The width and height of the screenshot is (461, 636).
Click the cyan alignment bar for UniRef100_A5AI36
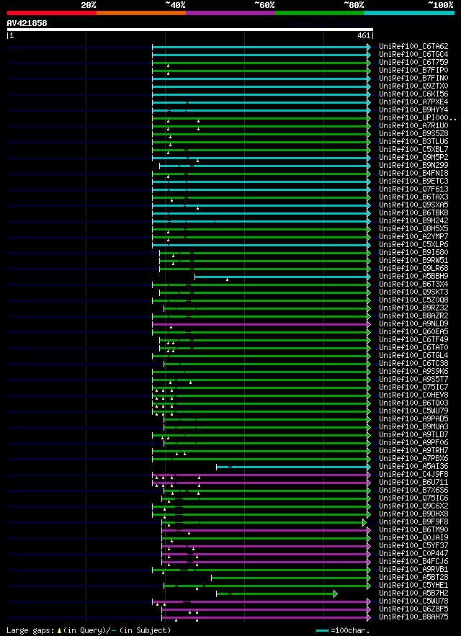pyautogui.click(x=292, y=467)
